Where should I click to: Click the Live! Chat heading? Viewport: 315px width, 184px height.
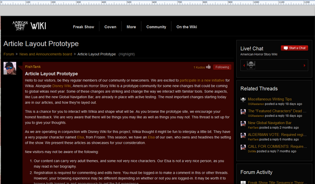(252, 49)
